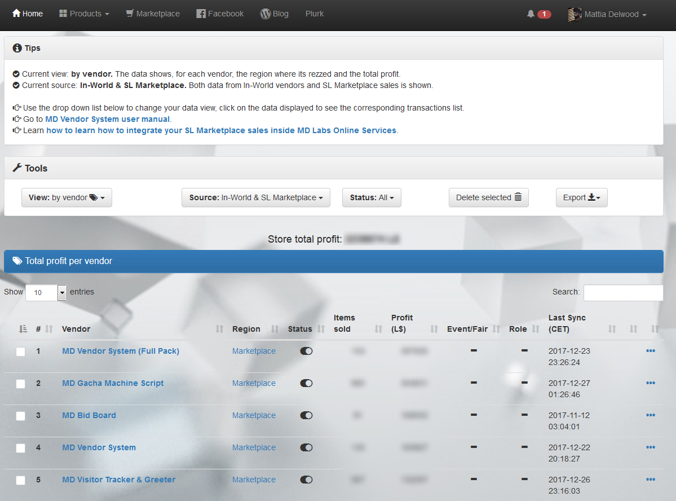The height and width of the screenshot is (501, 676).
Task: Open Marketplace region for MD Vendor System (Full Pack)
Action: click(254, 351)
